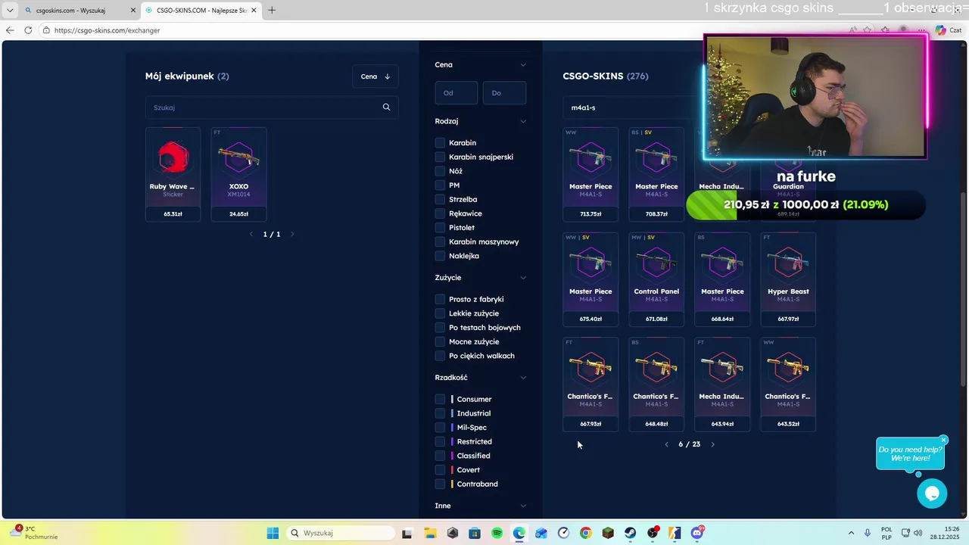Viewport: 969px width, 545px height.
Task: Click the search magnifier in Mój ekwipunek
Action: point(386,107)
